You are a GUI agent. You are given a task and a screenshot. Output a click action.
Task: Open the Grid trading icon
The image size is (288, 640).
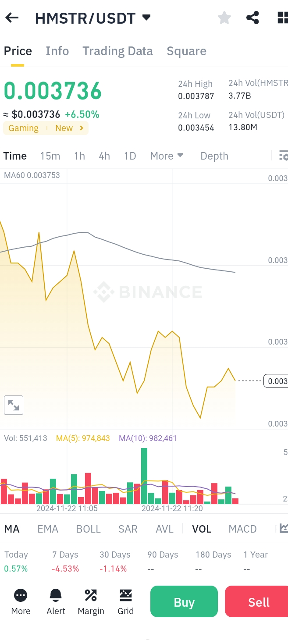(x=126, y=601)
